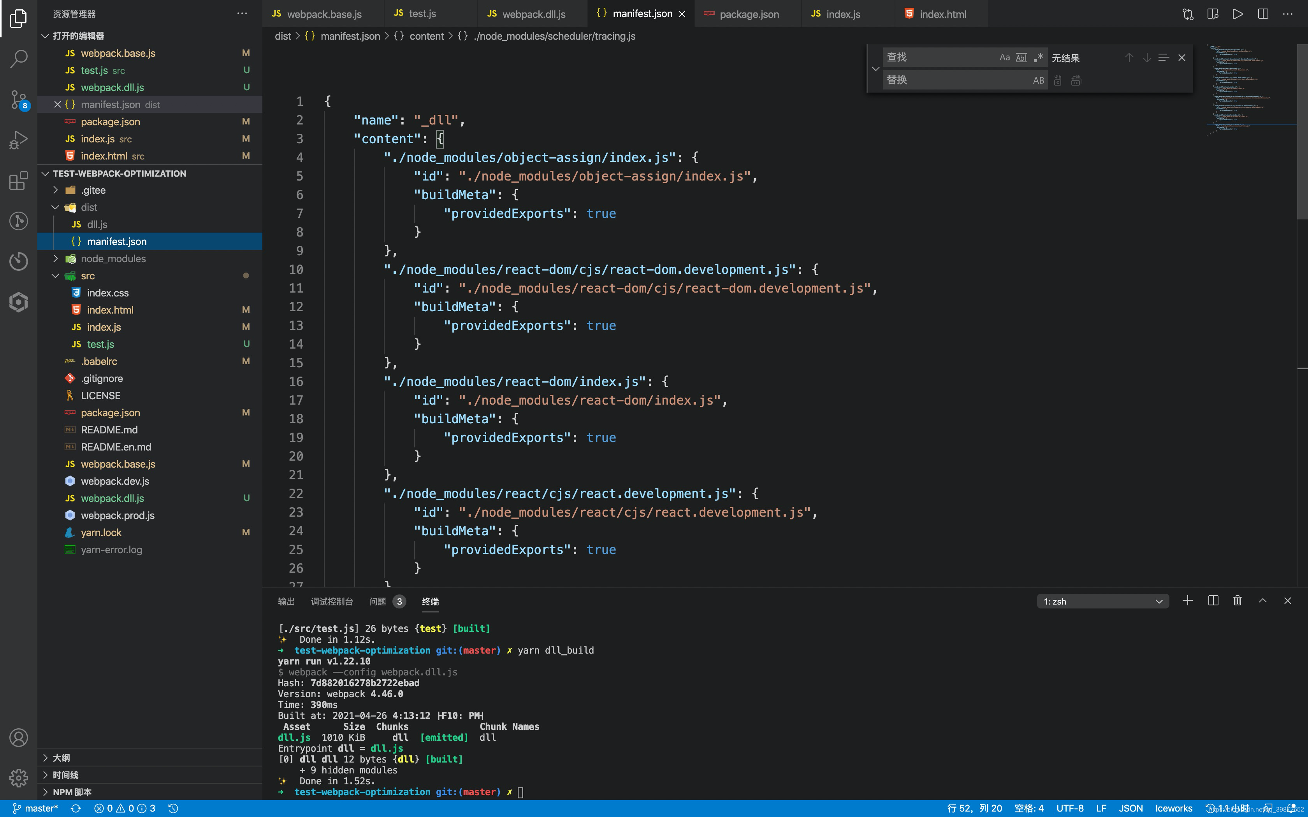Viewport: 1308px width, 817px height.
Task: Open the Manage gear icon
Action: point(18,778)
